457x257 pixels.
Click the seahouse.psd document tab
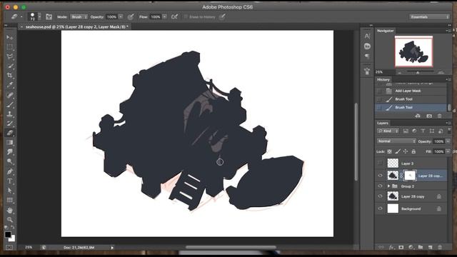click(x=76, y=27)
